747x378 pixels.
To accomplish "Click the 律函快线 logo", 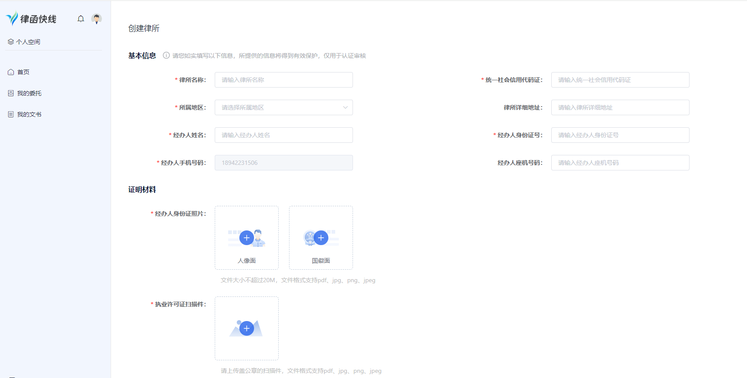I will click(31, 19).
